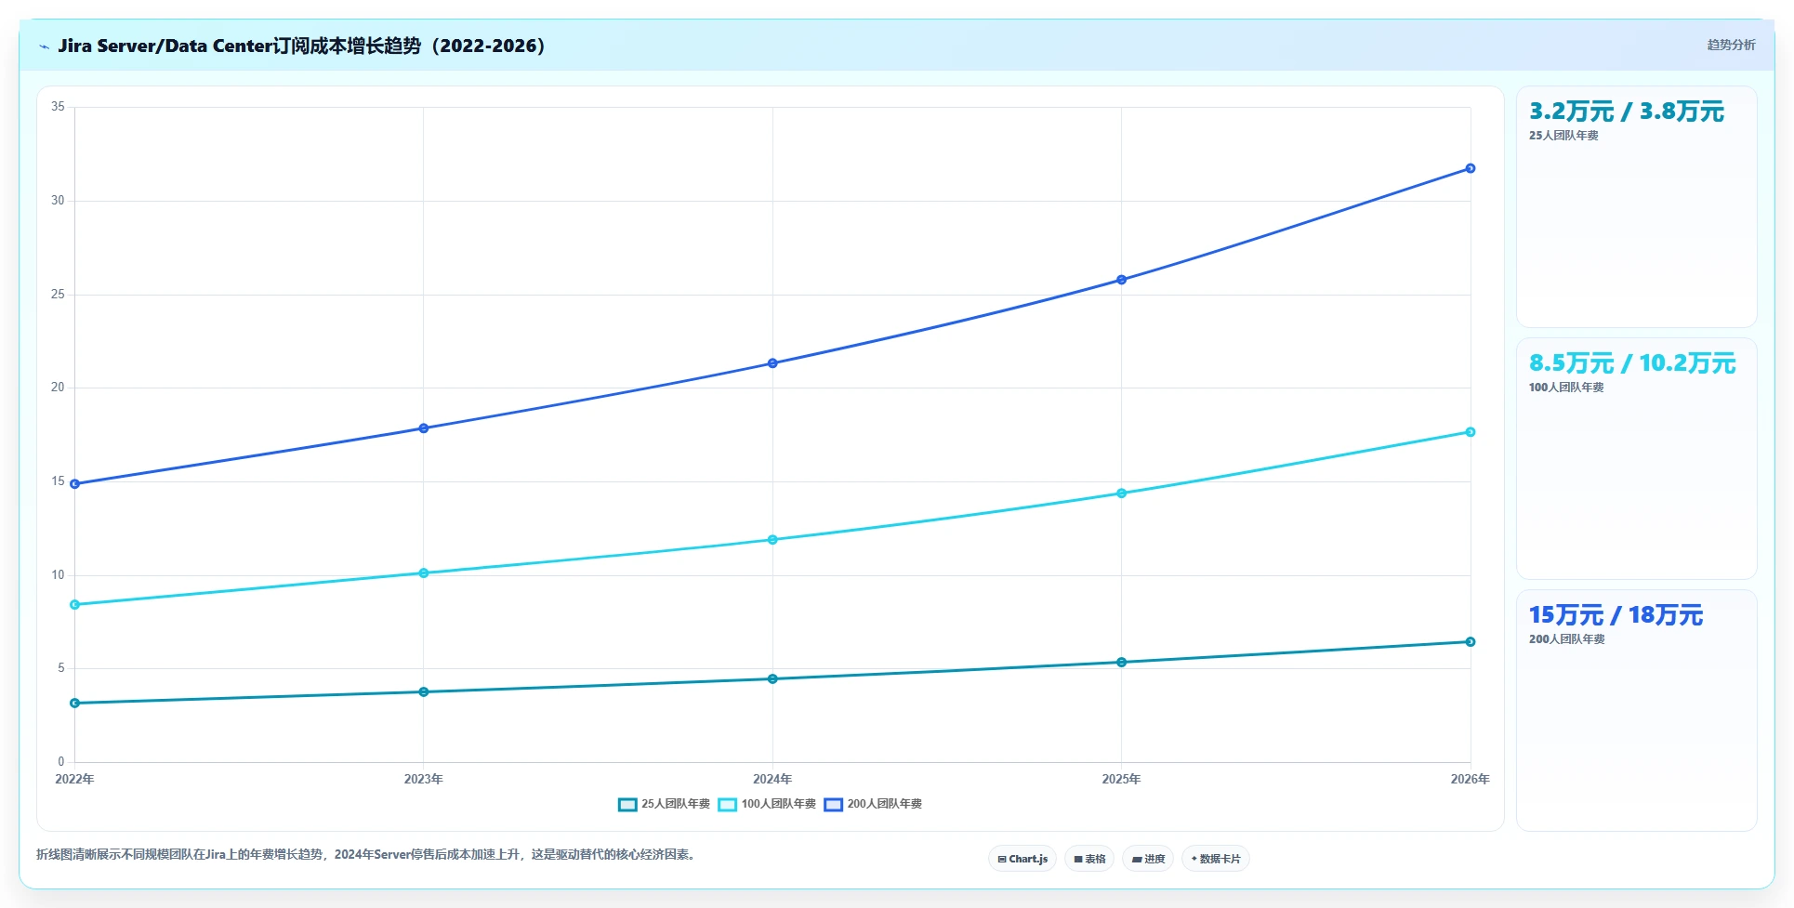Click the 表格 tag pill
The height and width of the screenshot is (908, 1794).
(x=1089, y=859)
